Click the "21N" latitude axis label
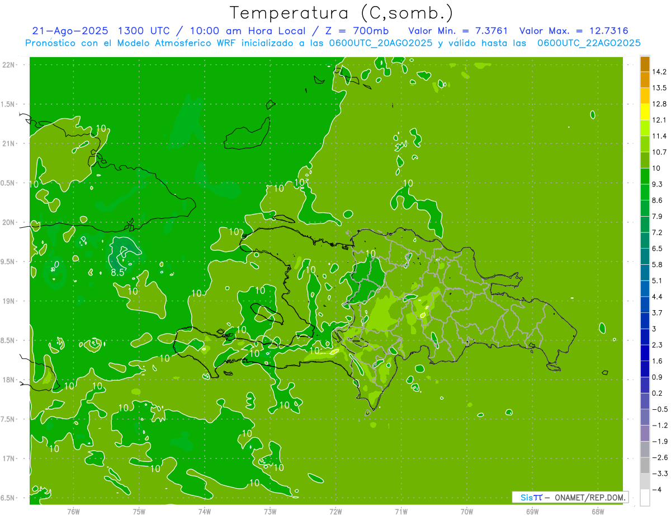This screenshot has height=519, width=671. point(8,143)
